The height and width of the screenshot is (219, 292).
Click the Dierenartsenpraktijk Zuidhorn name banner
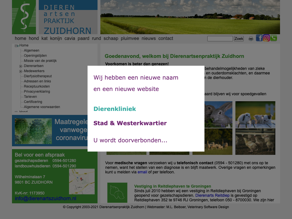click(68, 17)
